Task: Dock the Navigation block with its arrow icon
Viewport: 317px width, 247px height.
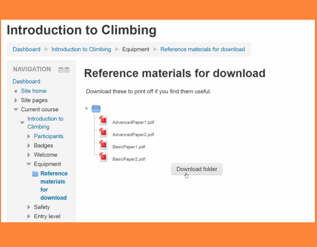Action: pos(67,70)
